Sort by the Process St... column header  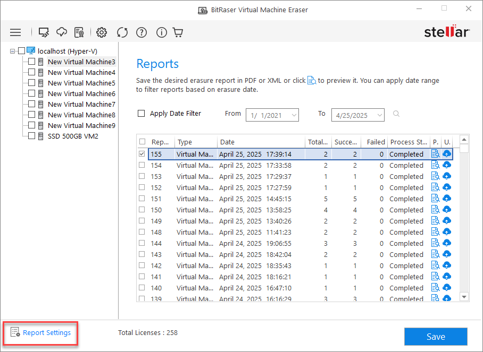(409, 142)
